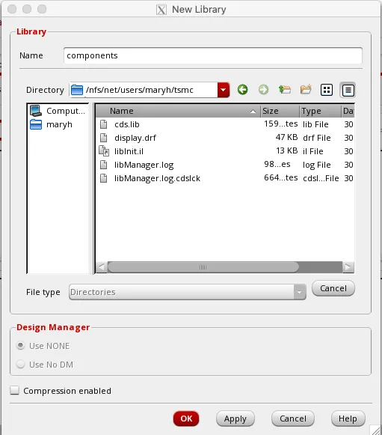Open the maryh folder shortcut
382x435 pixels.
point(52,124)
